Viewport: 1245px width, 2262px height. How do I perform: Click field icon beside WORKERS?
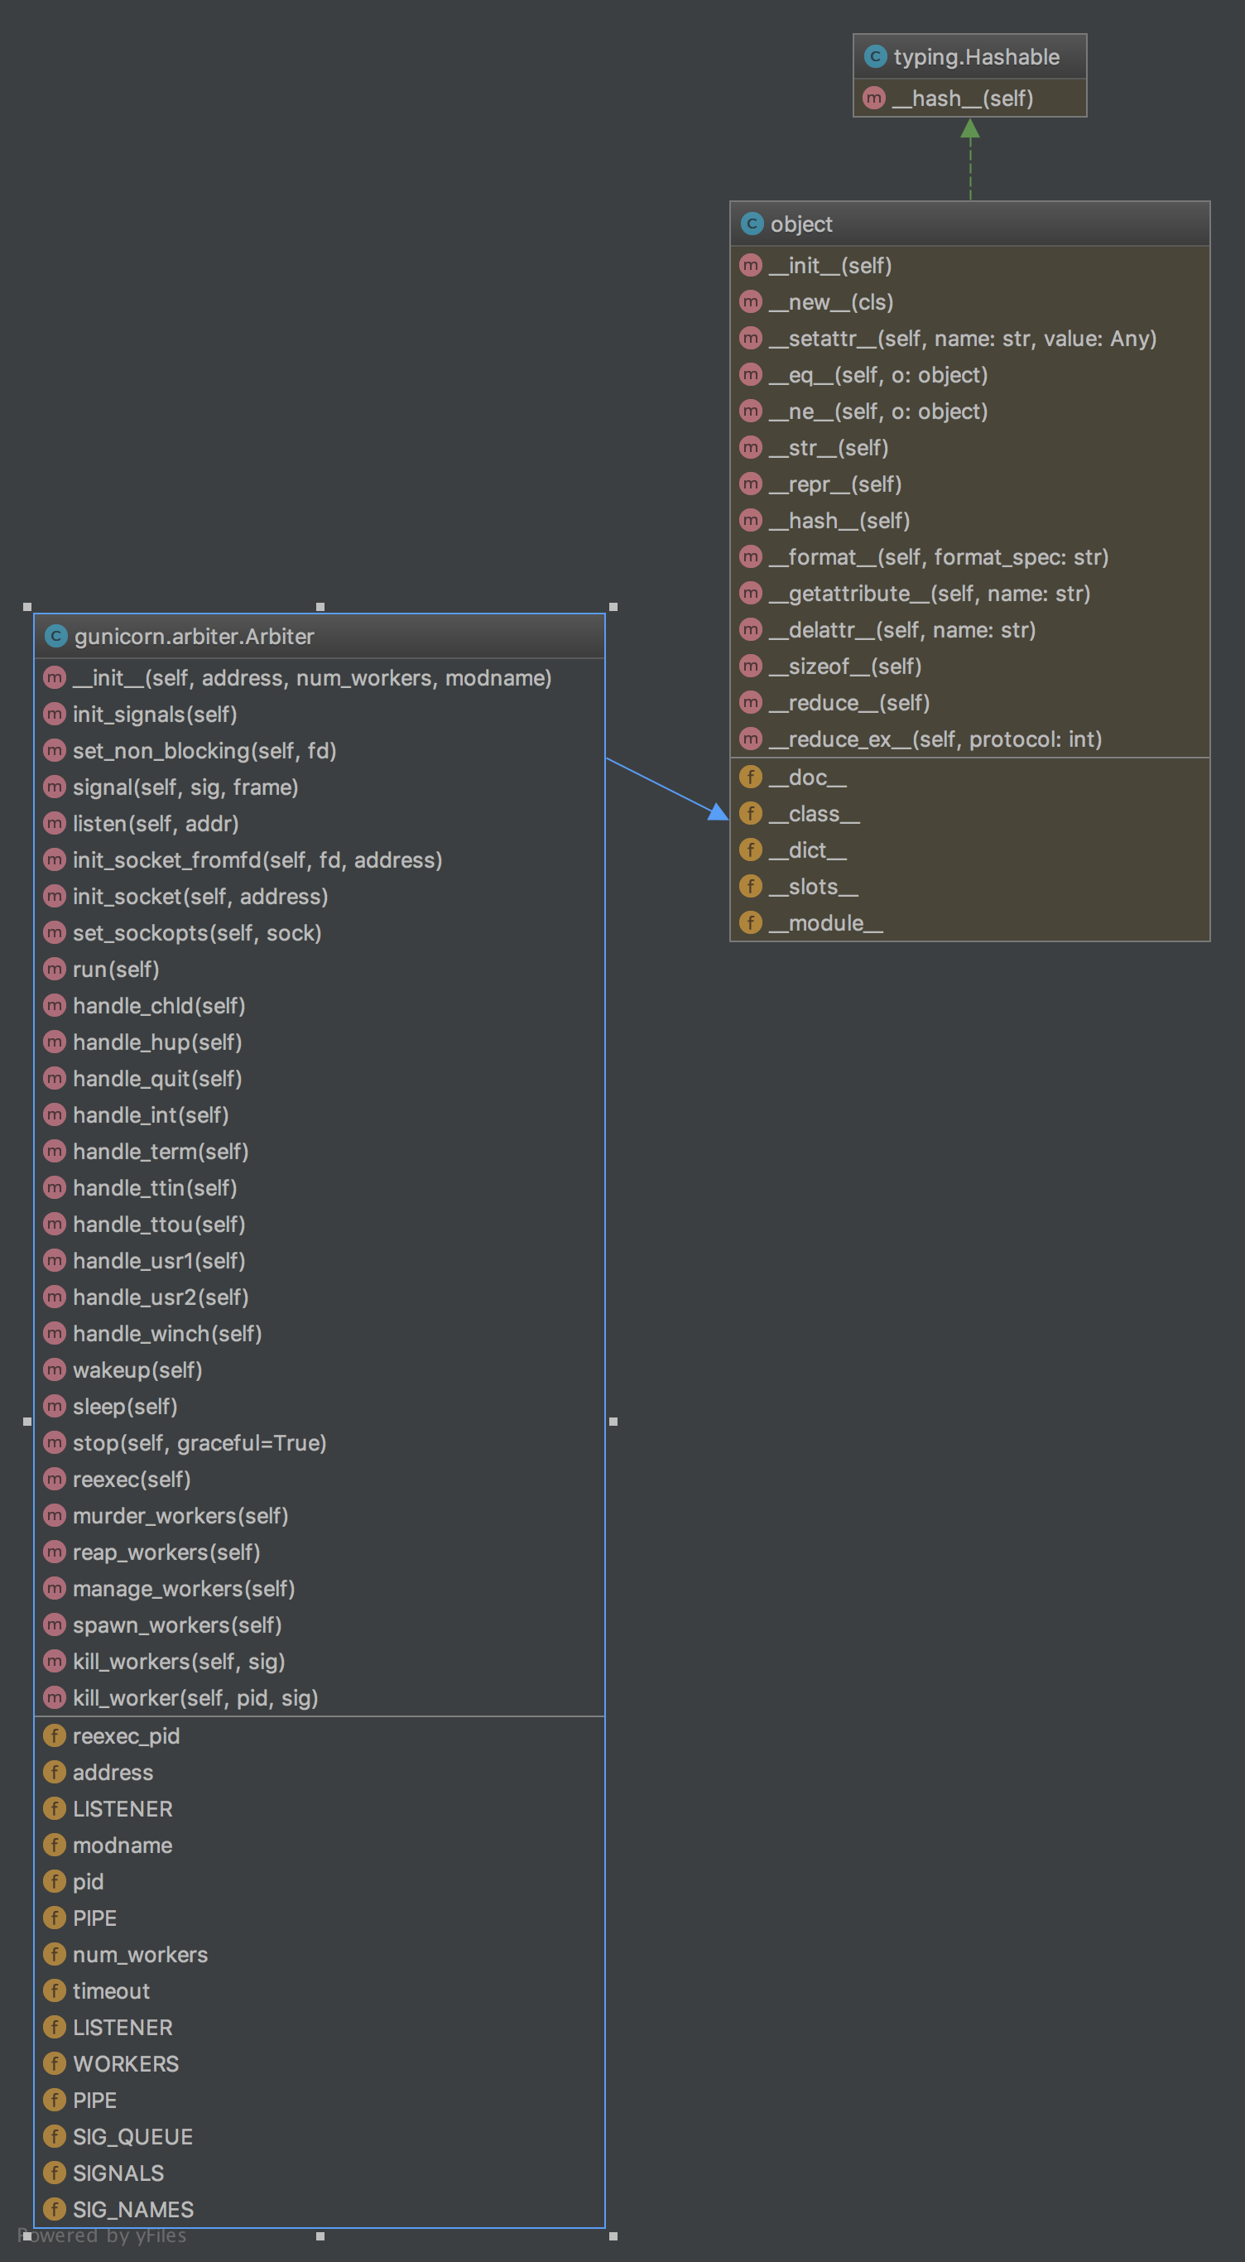tap(55, 2063)
